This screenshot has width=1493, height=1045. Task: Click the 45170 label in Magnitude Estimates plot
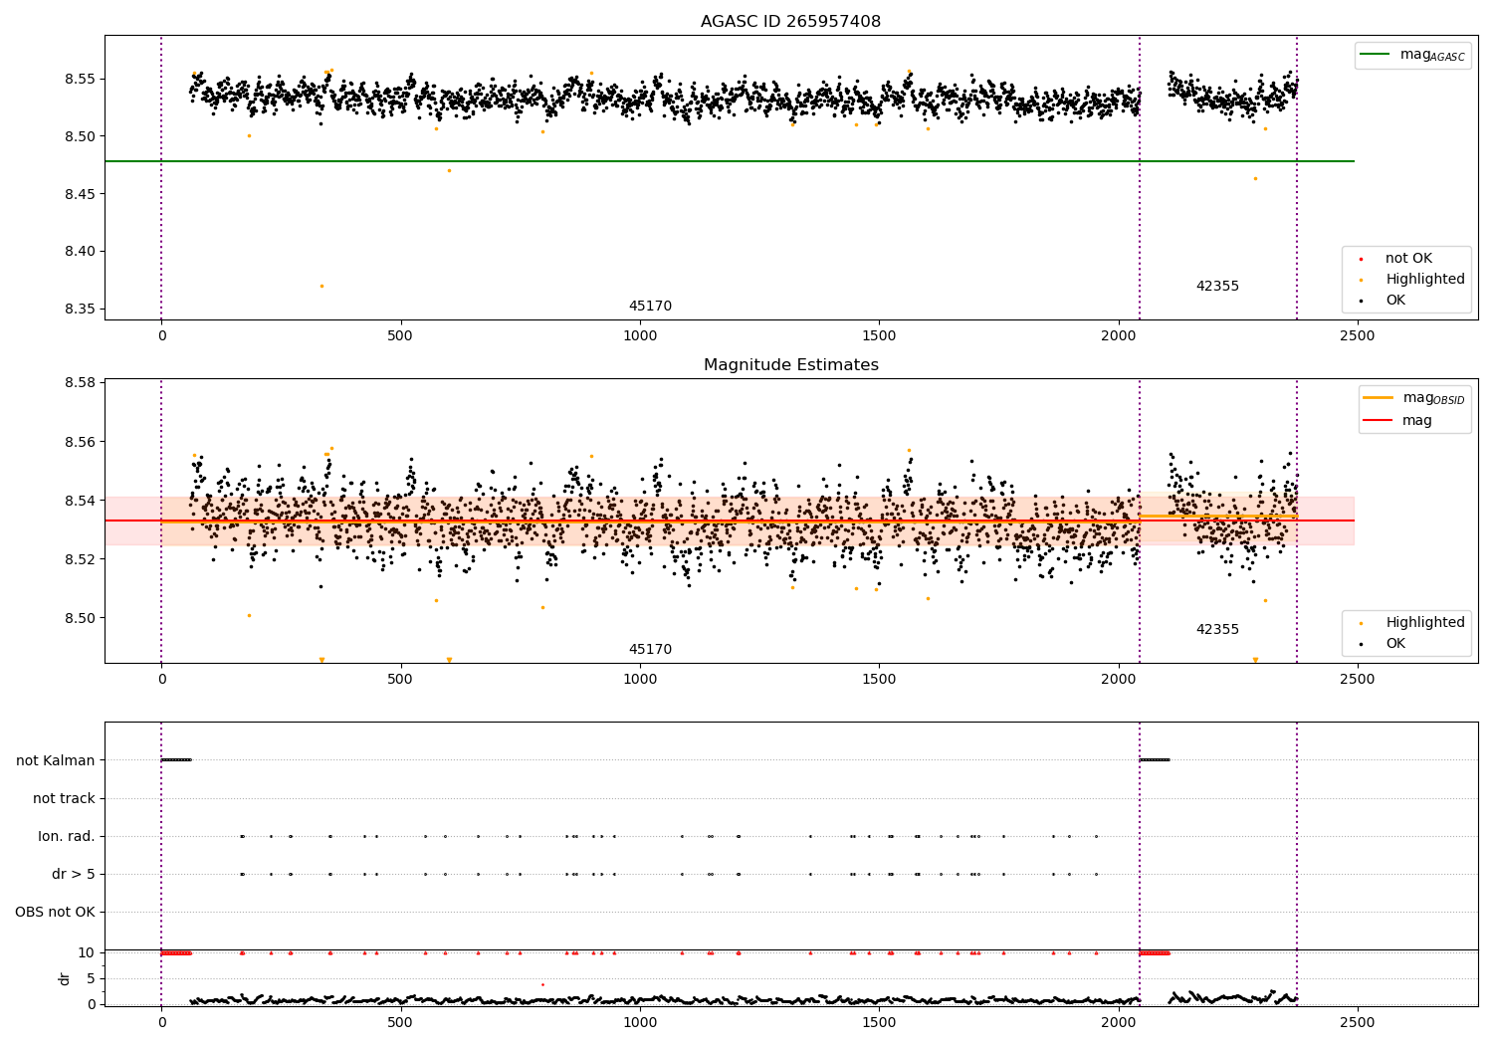click(x=650, y=650)
